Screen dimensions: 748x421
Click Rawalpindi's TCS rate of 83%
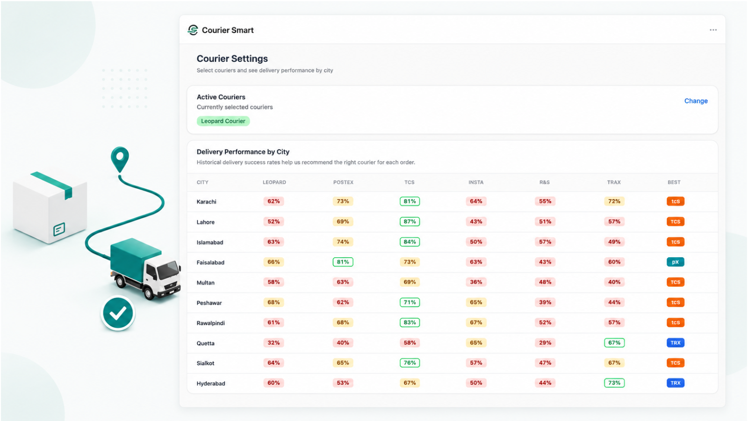410,322
